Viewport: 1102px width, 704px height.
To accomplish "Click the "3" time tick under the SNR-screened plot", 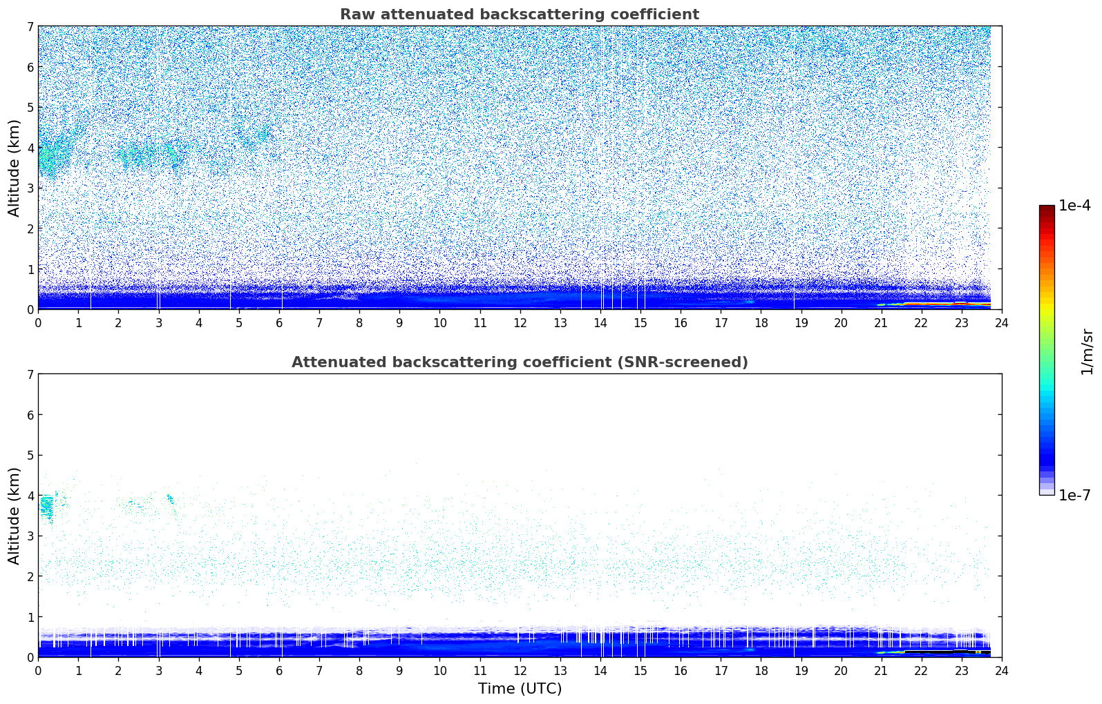I will click(158, 670).
